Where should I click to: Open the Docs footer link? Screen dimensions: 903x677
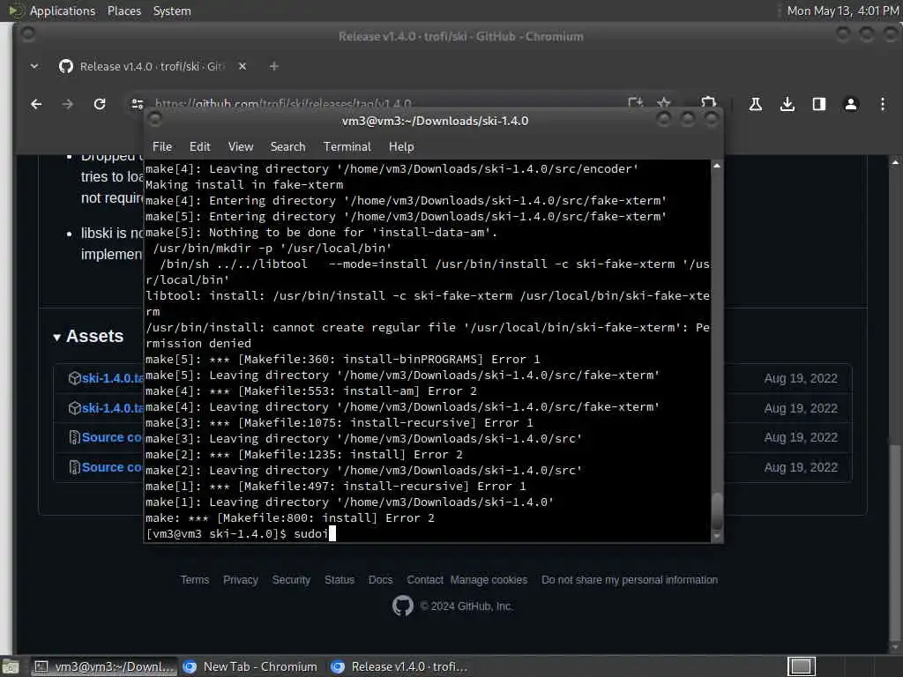point(380,580)
